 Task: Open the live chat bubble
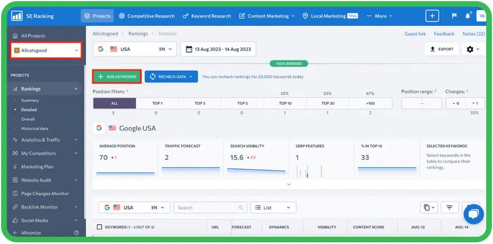coord(473,214)
